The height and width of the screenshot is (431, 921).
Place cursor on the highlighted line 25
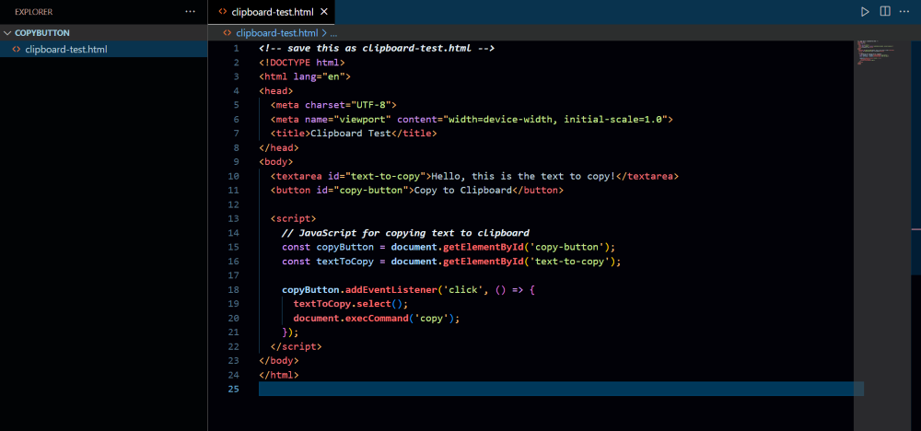pyautogui.click(x=561, y=389)
